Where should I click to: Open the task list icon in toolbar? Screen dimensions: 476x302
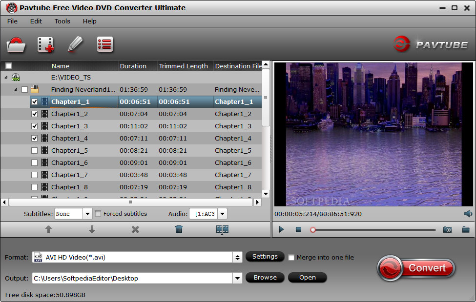point(105,44)
